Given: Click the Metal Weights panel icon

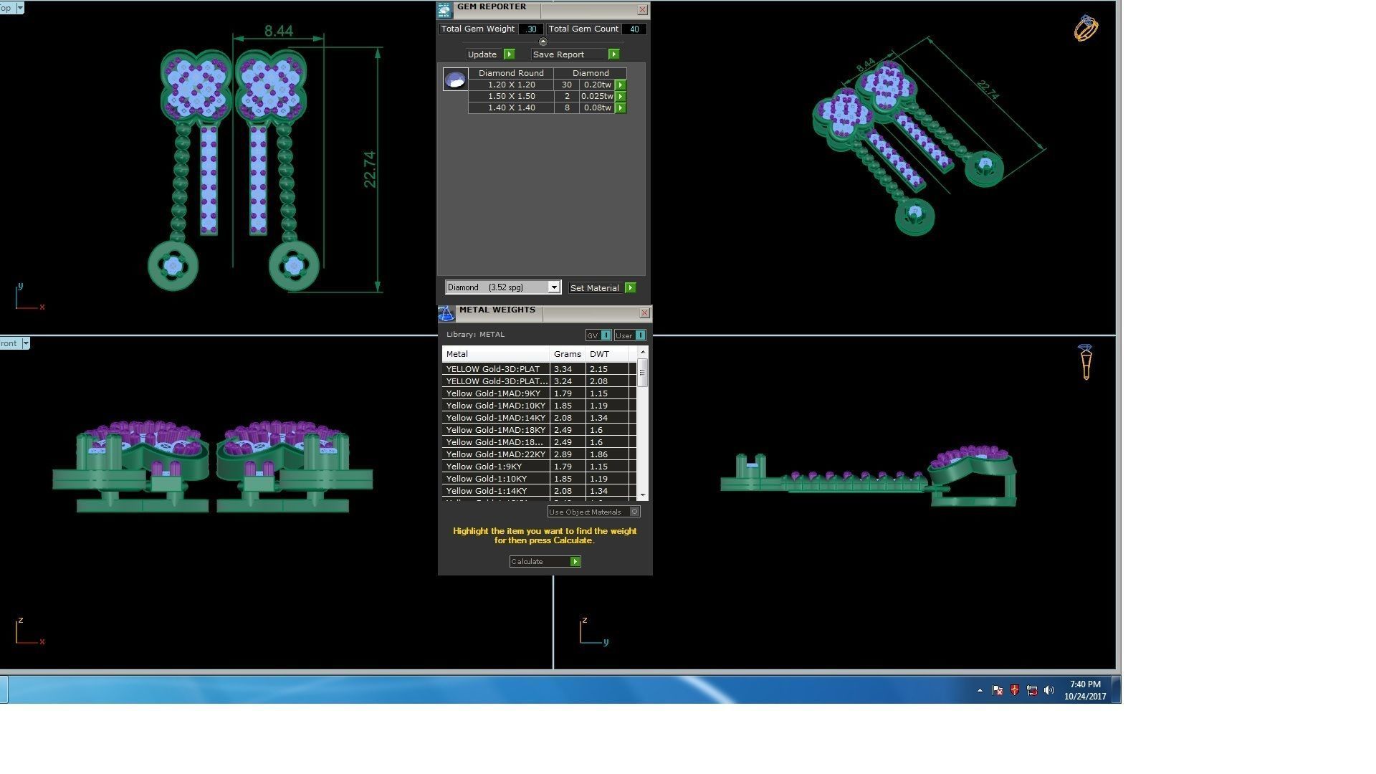Looking at the screenshot, I should click(446, 314).
